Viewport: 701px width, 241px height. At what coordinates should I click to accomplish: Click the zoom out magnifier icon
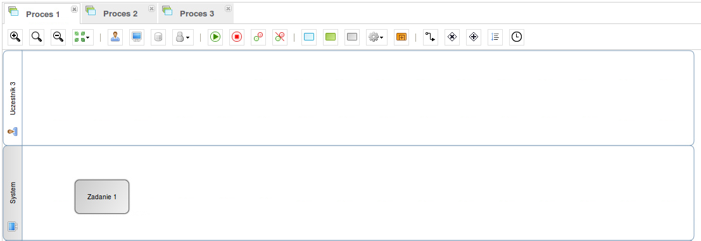tap(58, 37)
